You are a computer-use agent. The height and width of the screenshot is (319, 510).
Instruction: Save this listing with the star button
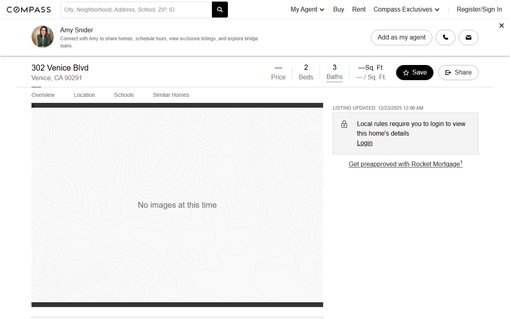coord(415,73)
